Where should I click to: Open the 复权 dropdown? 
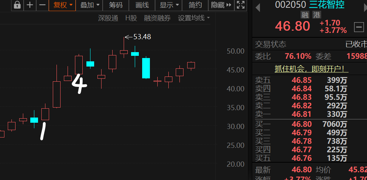click(62, 5)
